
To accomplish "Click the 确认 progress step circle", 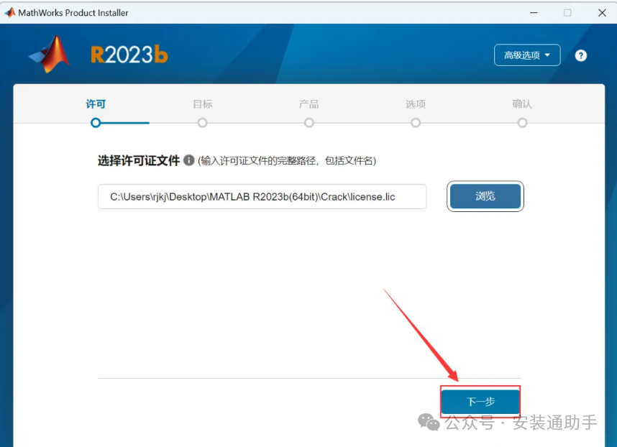I will (x=522, y=123).
